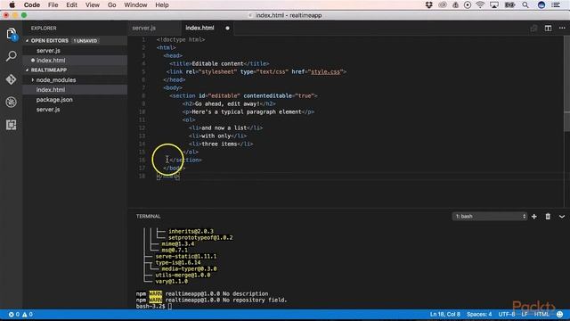The image size is (570, 321).
Task: Open the Source Control (Git) view
Action: click(x=12, y=79)
